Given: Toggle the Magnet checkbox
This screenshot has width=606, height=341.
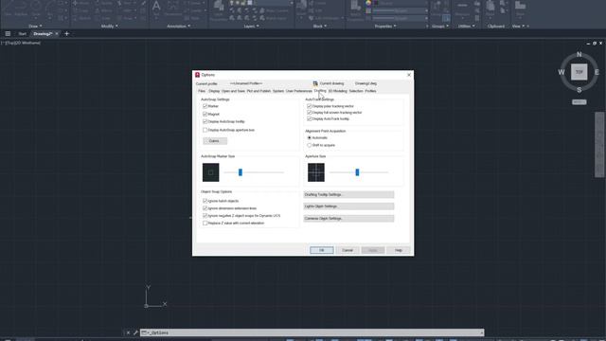Looking at the screenshot, I should click(x=205, y=114).
